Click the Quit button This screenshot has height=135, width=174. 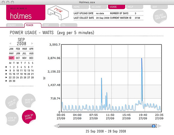[x=159, y=7]
